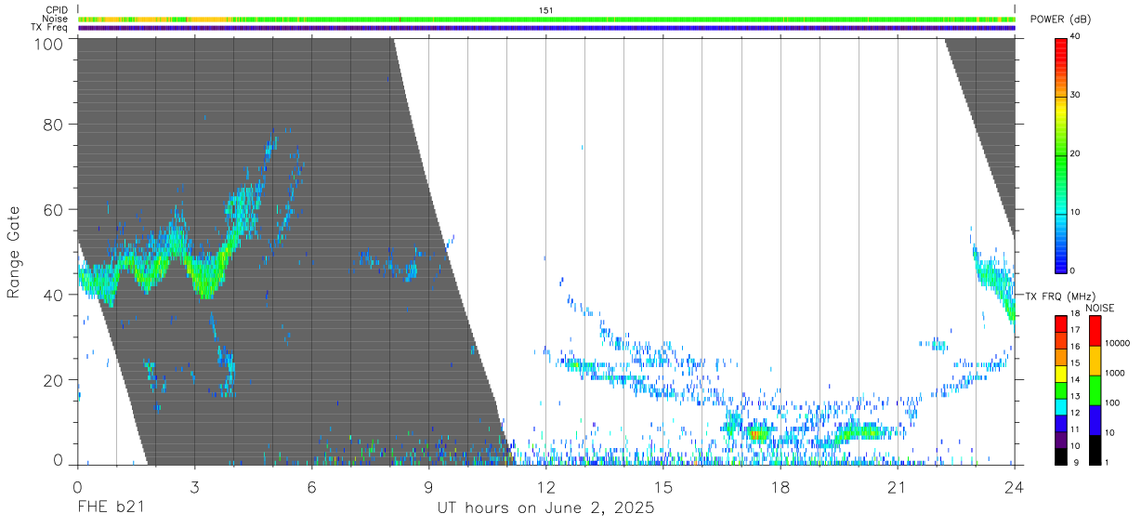
Task: Select the CPID label
Action: coord(57,10)
